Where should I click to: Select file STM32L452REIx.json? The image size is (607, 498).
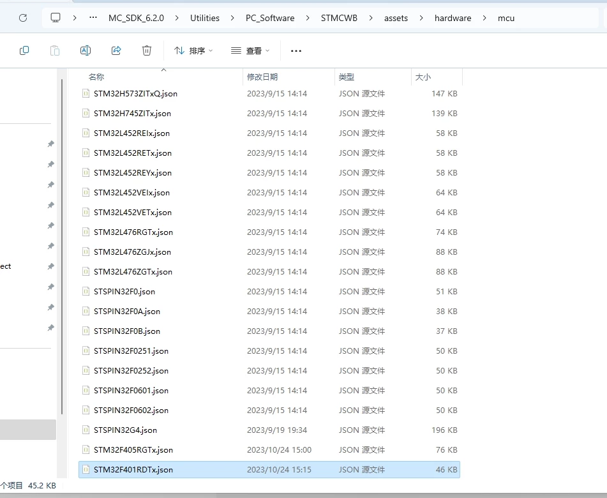point(269,133)
